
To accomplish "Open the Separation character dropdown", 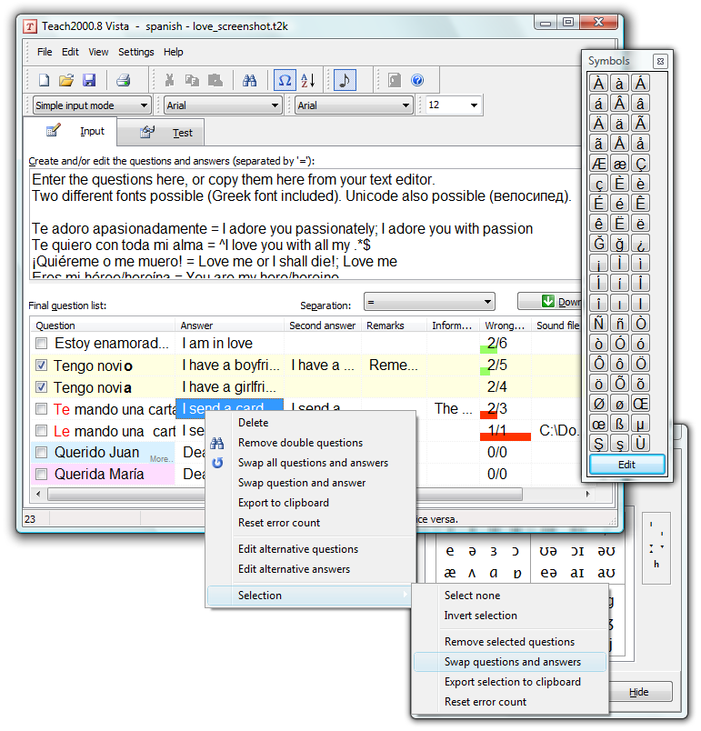I will pos(428,301).
